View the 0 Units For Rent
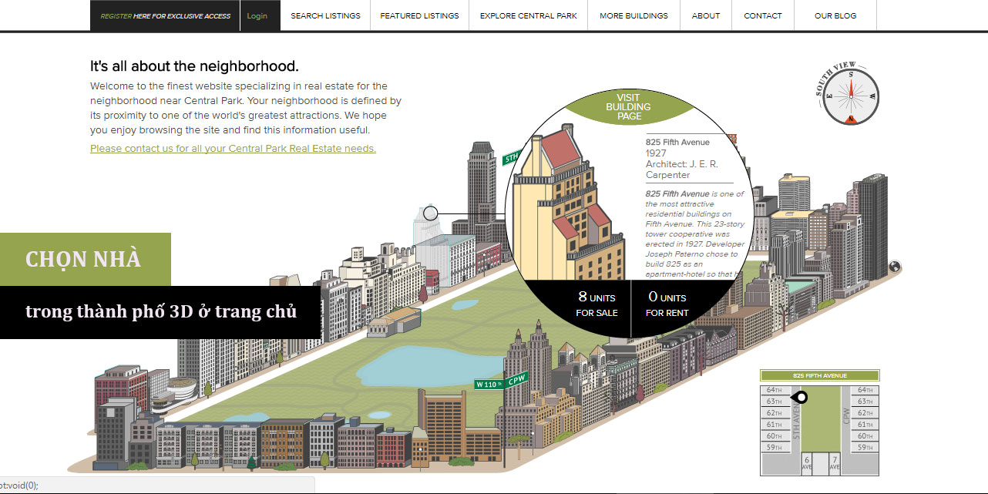 pos(667,304)
